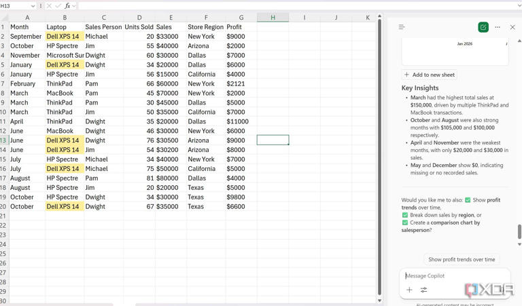This screenshot has width=522, height=306.
Task: Open Insert Function via the fx icon
Action: [x=67, y=6]
